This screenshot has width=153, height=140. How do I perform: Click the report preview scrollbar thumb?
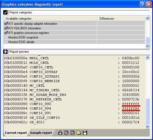click(x=147, y=111)
